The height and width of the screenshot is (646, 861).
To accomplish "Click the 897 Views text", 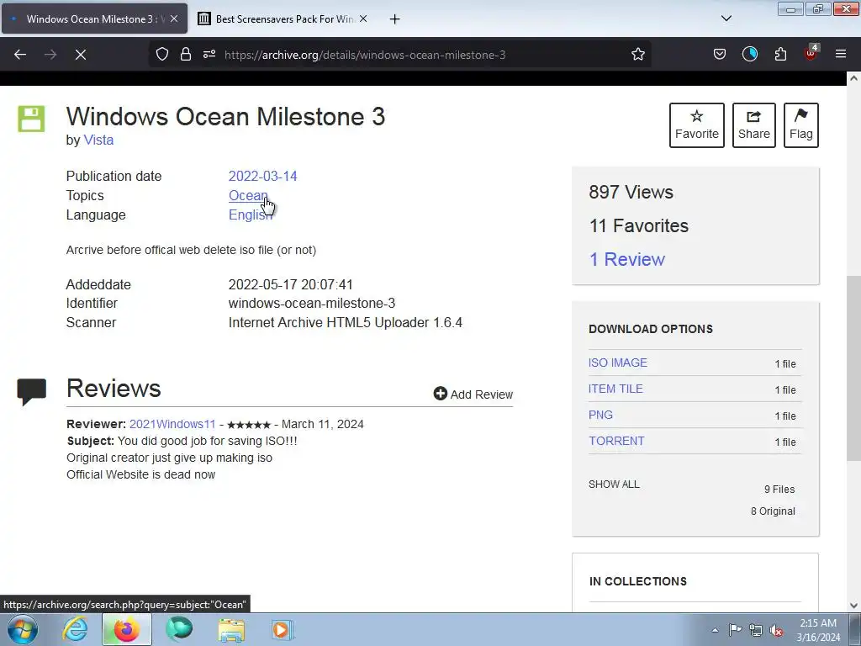I will (631, 193).
